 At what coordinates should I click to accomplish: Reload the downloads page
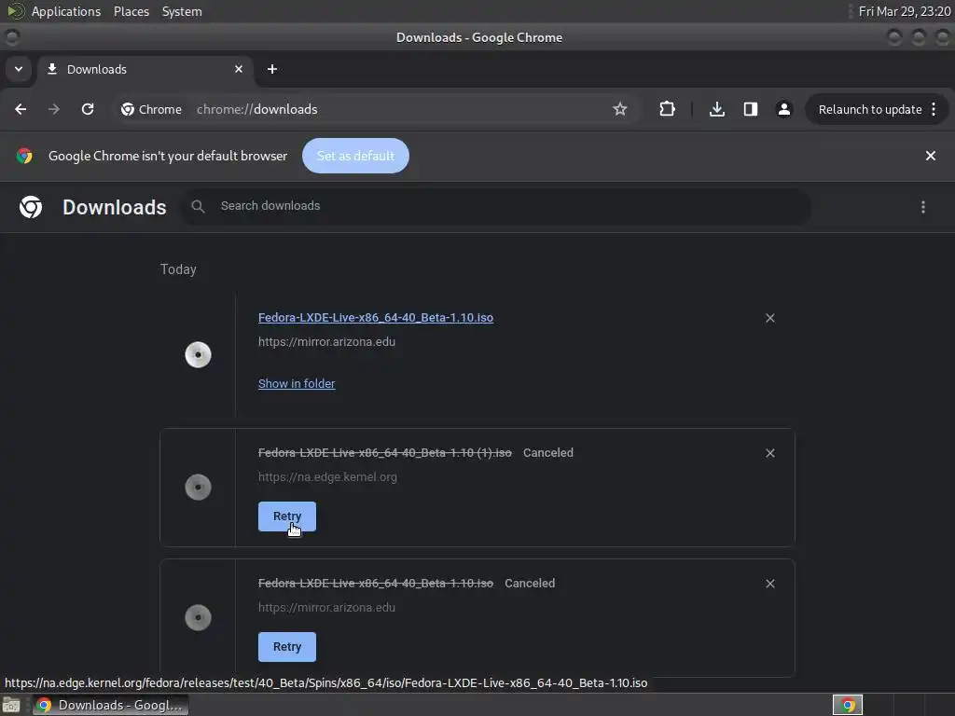coord(88,109)
